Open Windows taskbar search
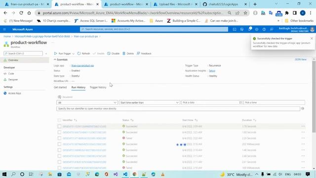 (x=13, y=174)
